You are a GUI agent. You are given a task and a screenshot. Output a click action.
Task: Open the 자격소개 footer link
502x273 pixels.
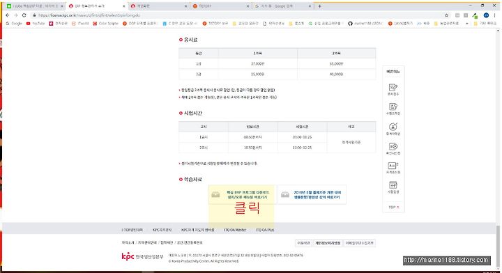(x=128, y=242)
